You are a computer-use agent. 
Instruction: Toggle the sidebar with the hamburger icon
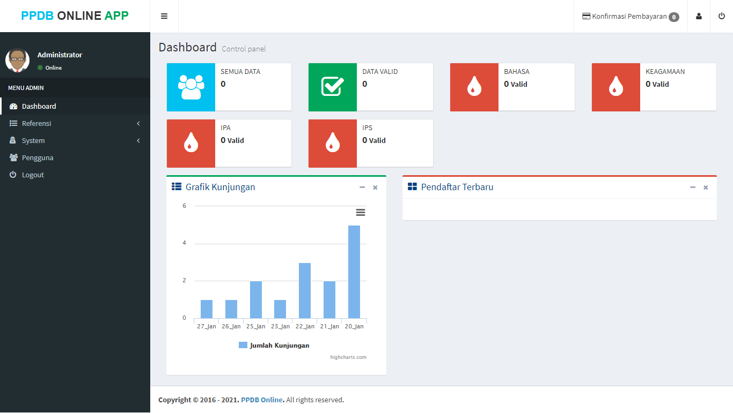tap(164, 16)
